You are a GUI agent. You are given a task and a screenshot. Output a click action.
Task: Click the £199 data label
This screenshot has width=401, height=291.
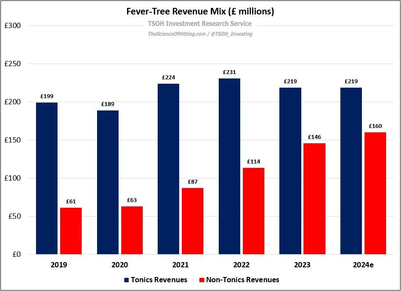click(x=47, y=96)
